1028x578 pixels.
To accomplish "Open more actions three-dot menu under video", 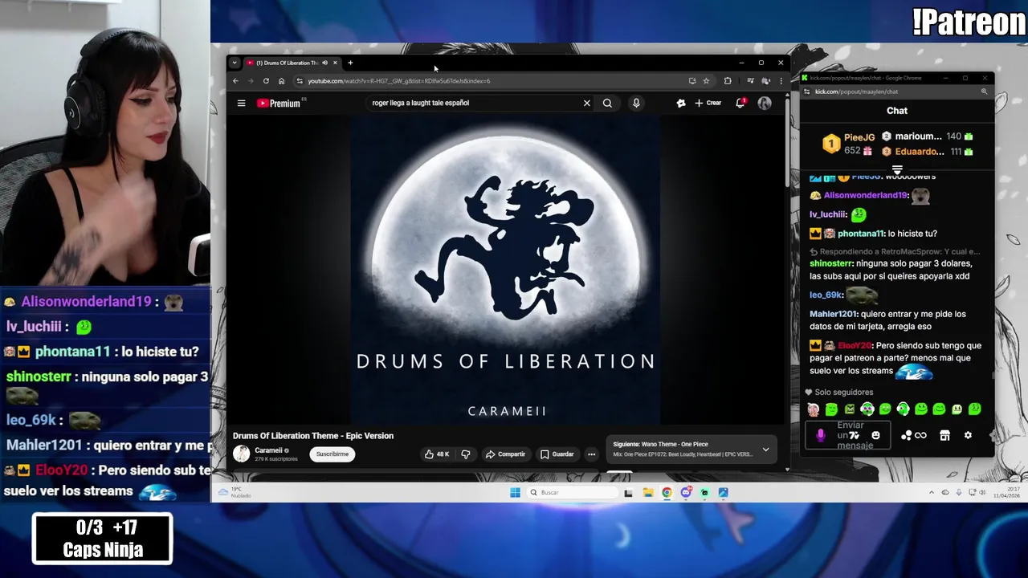I will pyautogui.click(x=591, y=454).
